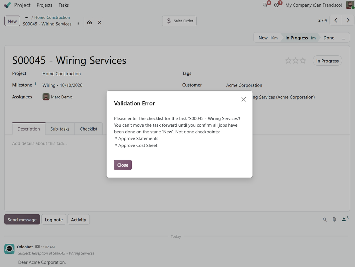Go to the previous task record
This screenshot has width=355, height=267.
point(336,20)
